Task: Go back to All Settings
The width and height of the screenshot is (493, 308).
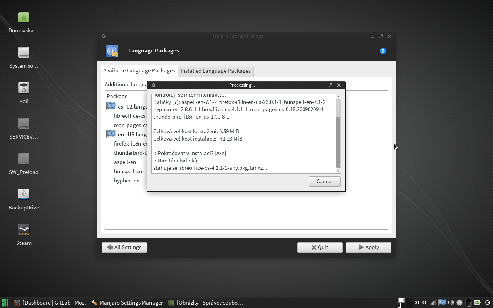Action: 124,247
